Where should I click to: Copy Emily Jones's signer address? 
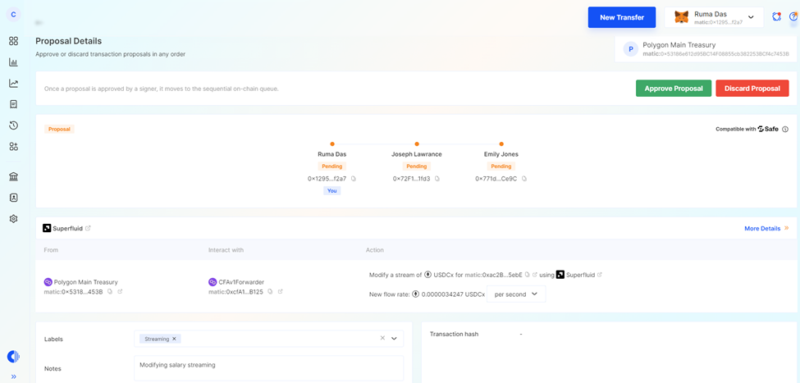click(524, 179)
